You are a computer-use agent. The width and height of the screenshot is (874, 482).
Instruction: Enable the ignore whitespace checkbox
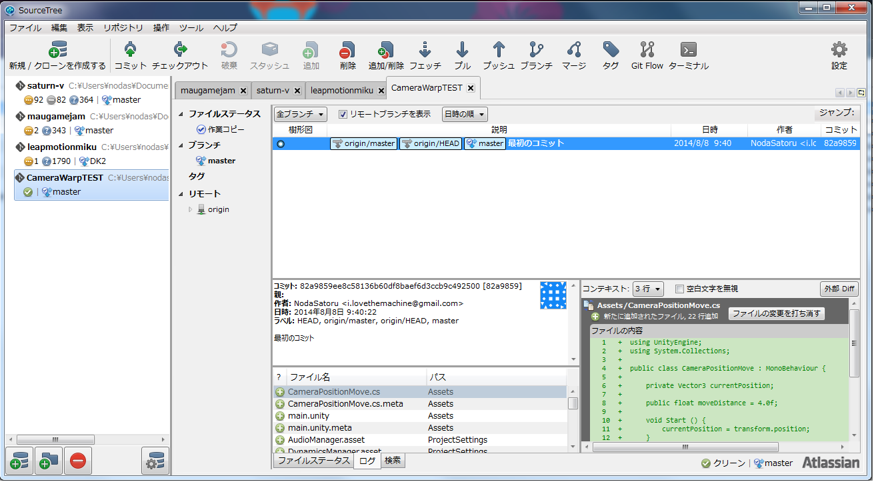tap(679, 289)
